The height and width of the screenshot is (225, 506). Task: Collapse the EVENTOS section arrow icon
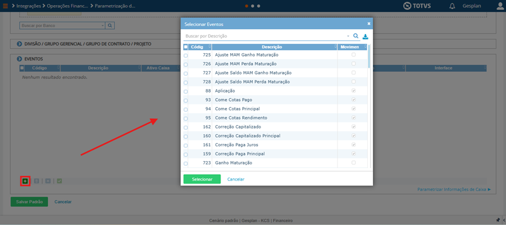pyautogui.click(x=19, y=59)
